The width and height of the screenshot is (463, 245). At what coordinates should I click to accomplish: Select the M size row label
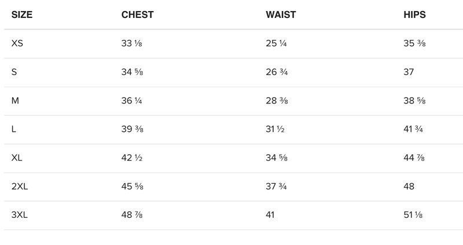click(15, 101)
